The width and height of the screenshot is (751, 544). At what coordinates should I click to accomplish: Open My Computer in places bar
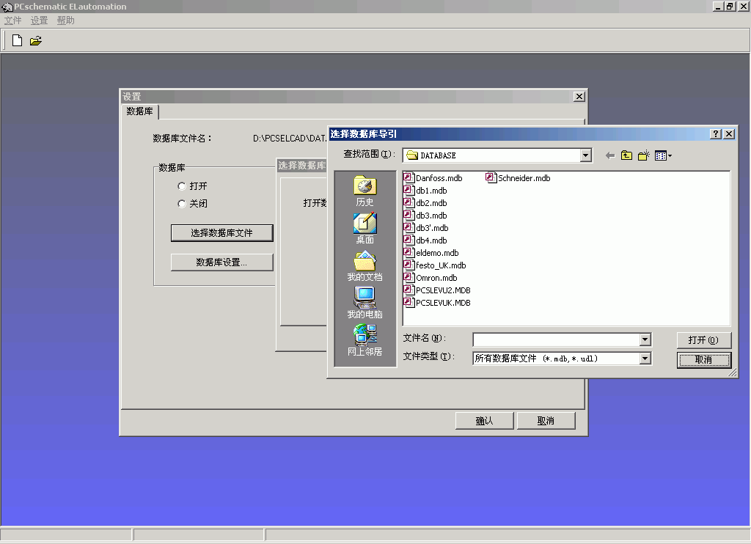(364, 302)
